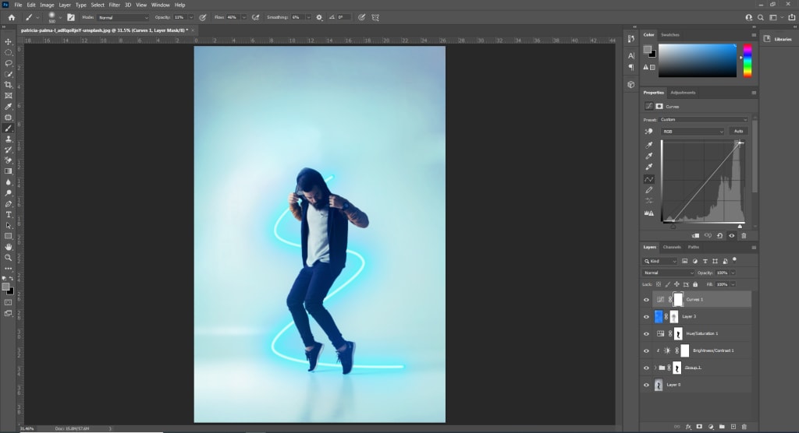Add a layer mask from Layers footer
Screen dimensions: 799x433
[x=699, y=427]
